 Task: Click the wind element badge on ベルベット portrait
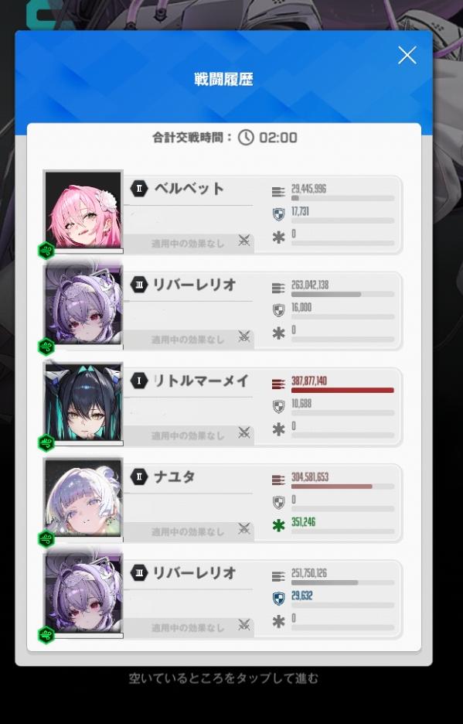coord(46,251)
